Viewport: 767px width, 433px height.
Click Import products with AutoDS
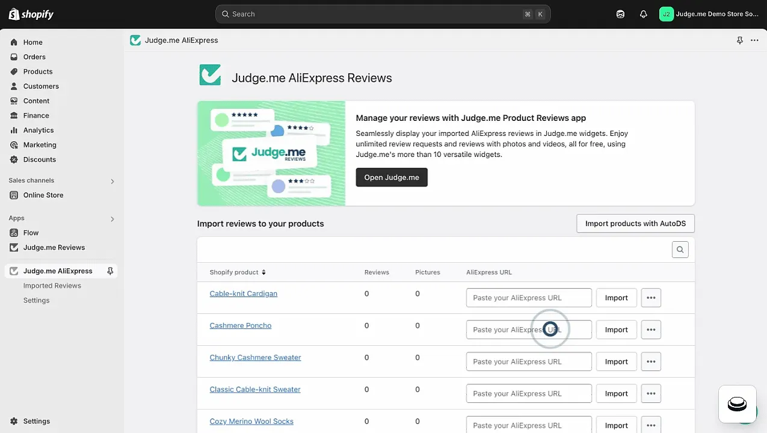(x=635, y=224)
